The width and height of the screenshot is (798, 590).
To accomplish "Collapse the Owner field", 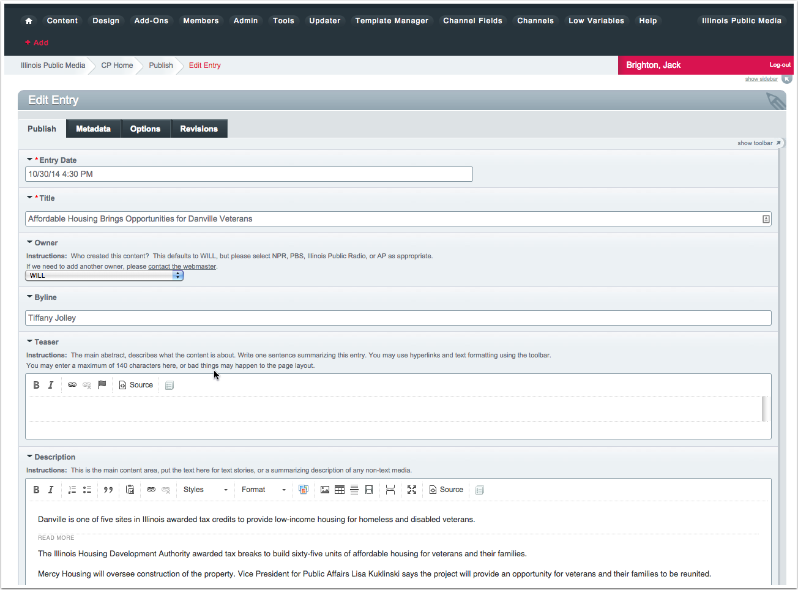I will [x=29, y=242].
